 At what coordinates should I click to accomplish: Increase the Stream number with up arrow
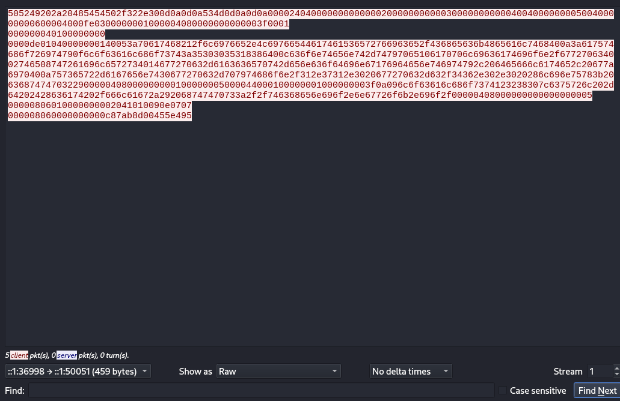tap(616, 368)
